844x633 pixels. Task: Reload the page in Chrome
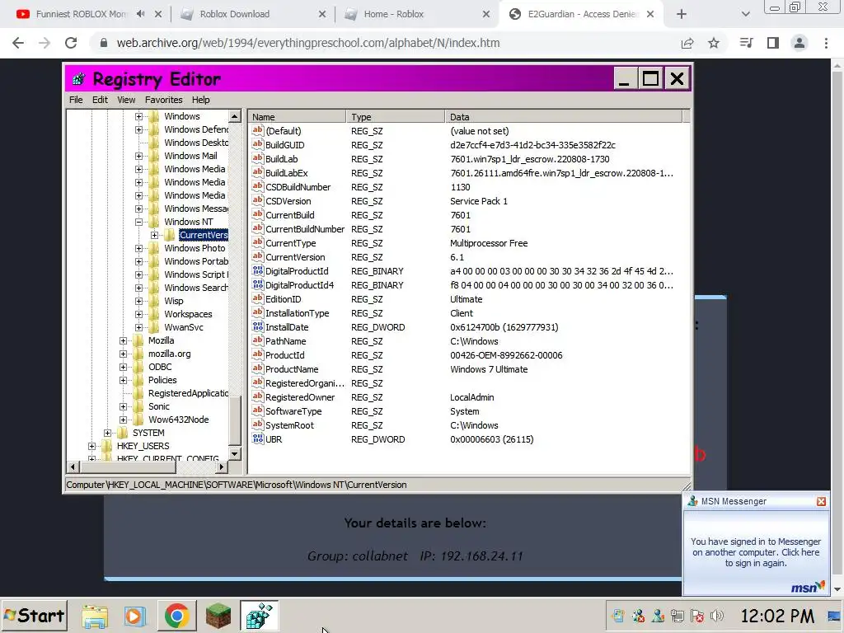click(71, 43)
